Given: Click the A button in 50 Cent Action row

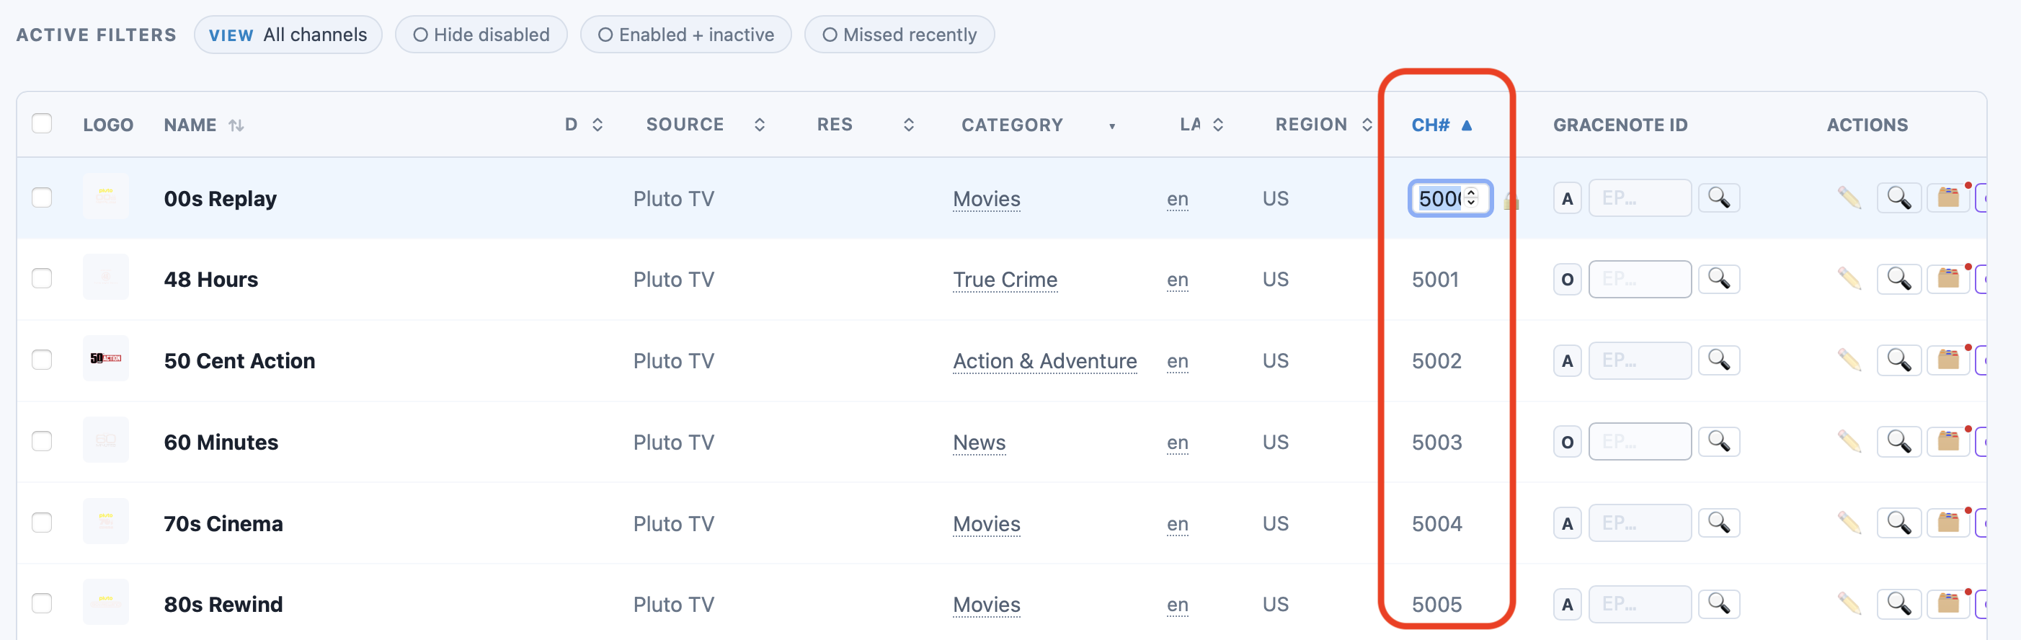Looking at the screenshot, I should tap(1567, 361).
